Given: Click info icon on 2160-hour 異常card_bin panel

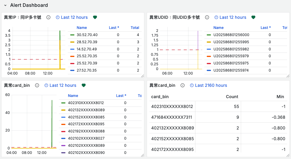Looking at the screenshot, I should (183, 85).
